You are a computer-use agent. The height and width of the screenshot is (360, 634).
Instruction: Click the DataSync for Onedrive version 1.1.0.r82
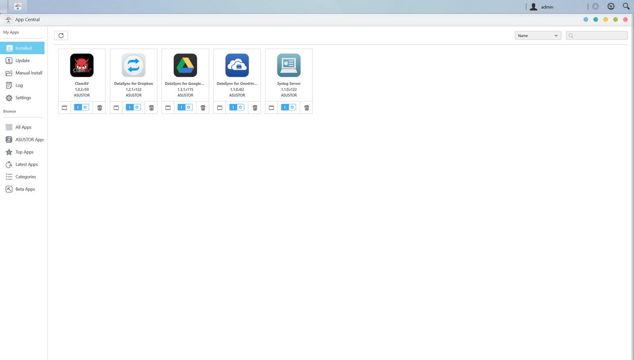coord(237,90)
